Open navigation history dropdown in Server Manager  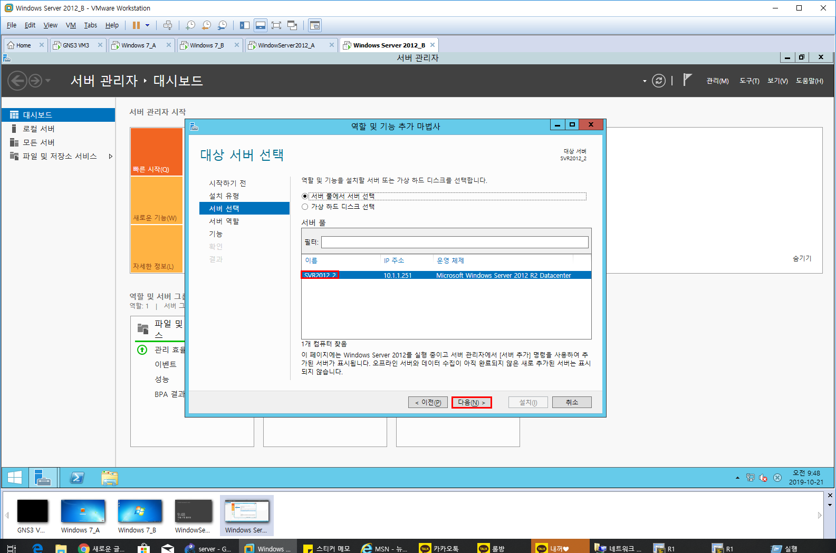click(x=48, y=81)
